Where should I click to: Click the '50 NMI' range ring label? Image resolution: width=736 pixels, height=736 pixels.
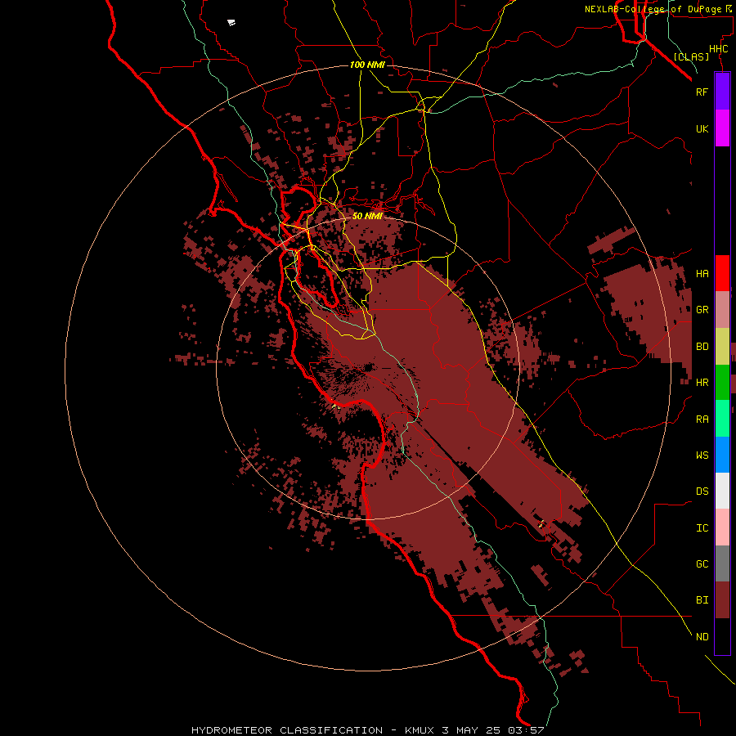pyautogui.click(x=367, y=216)
